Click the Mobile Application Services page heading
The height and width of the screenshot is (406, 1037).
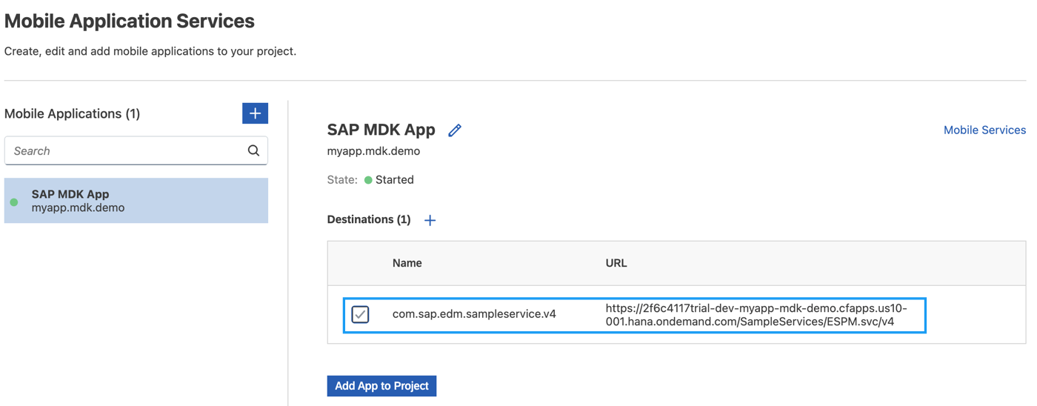click(x=130, y=21)
